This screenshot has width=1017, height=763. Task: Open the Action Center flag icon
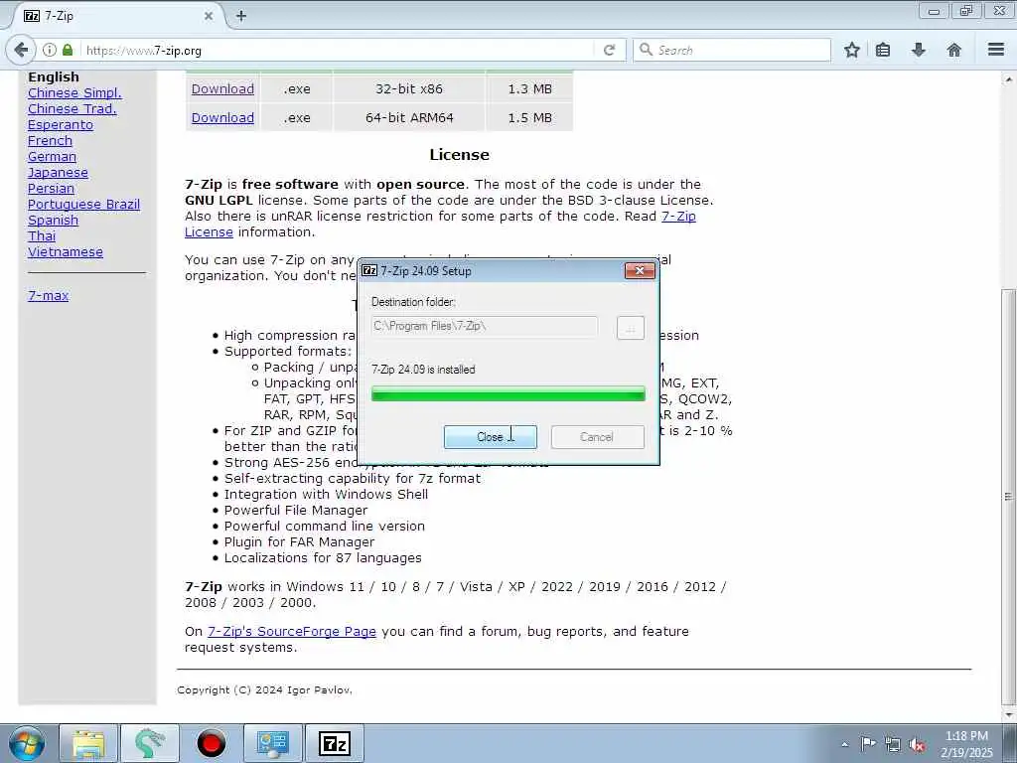click(x=868, y=744)
